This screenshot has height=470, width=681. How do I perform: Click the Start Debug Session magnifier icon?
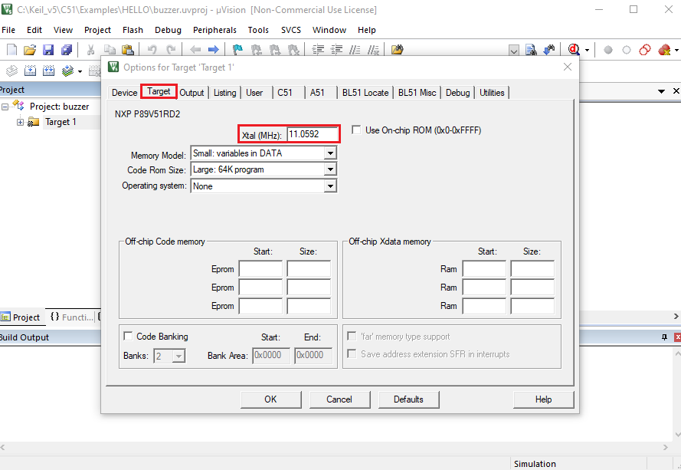(x=574, y=50)
